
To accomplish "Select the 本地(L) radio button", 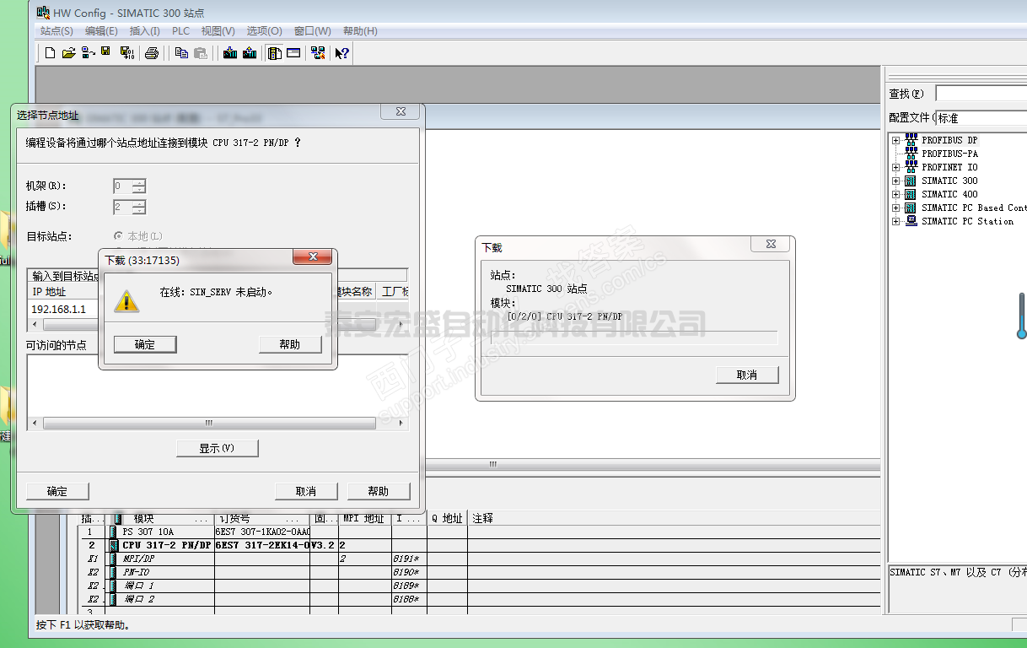I will click(x=119, y=236).
